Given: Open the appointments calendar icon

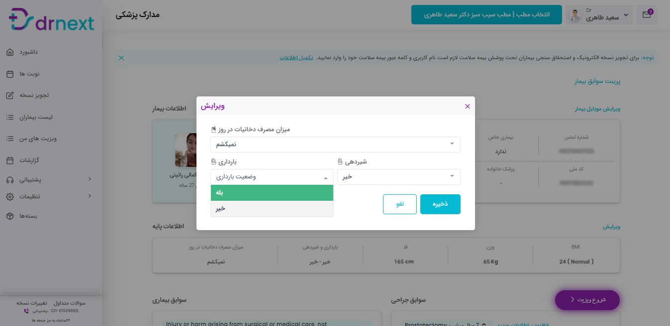Looking at the screenshot, I should point(10,74).
